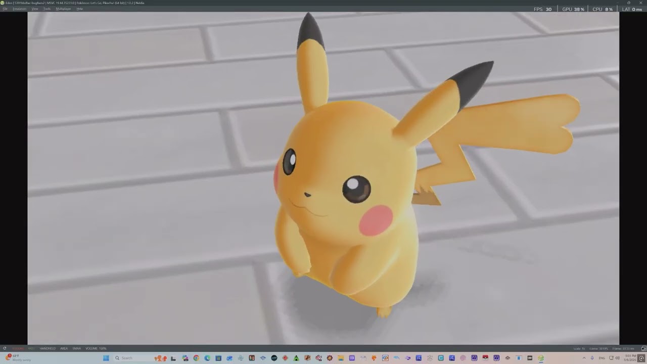Screen dimensions: 647x364
Task: Show hidden system tray icons
Action: tap(584, 358)
